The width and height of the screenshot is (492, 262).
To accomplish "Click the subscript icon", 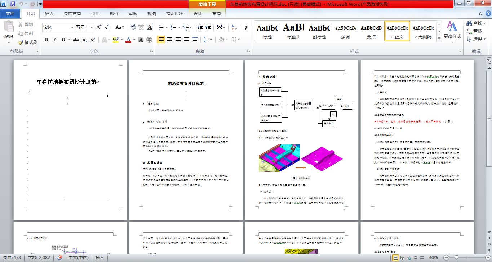I will (85, 40).
